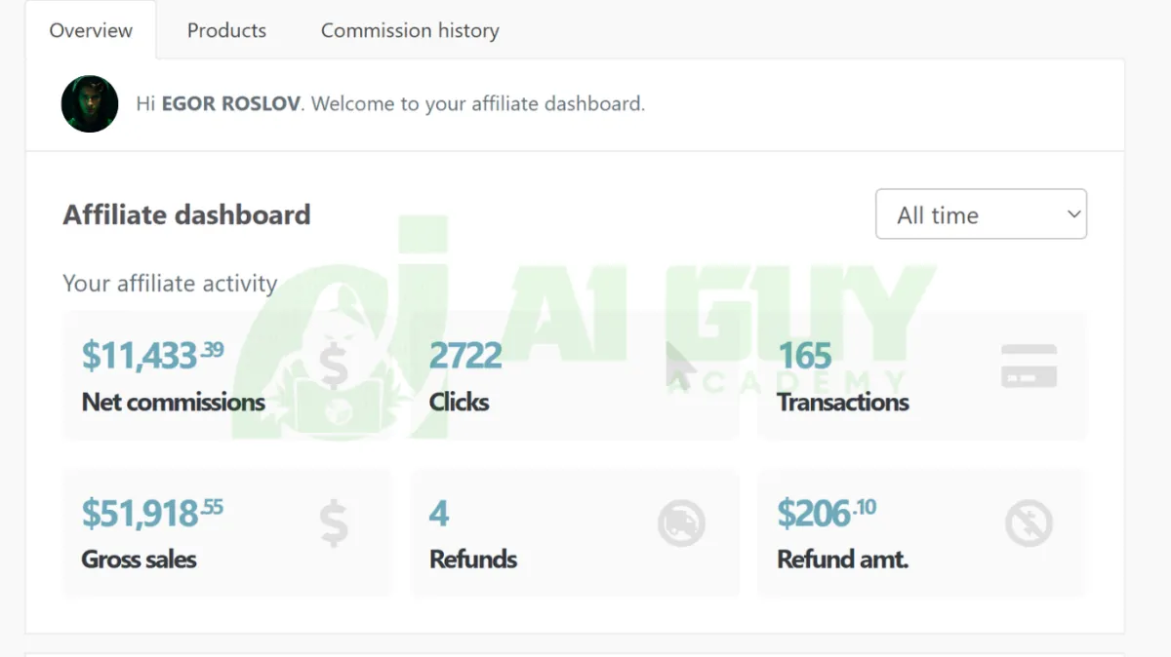The image size is (1171, 657).
Task: Click the refunds truck icon
Action: coord(681,522)
